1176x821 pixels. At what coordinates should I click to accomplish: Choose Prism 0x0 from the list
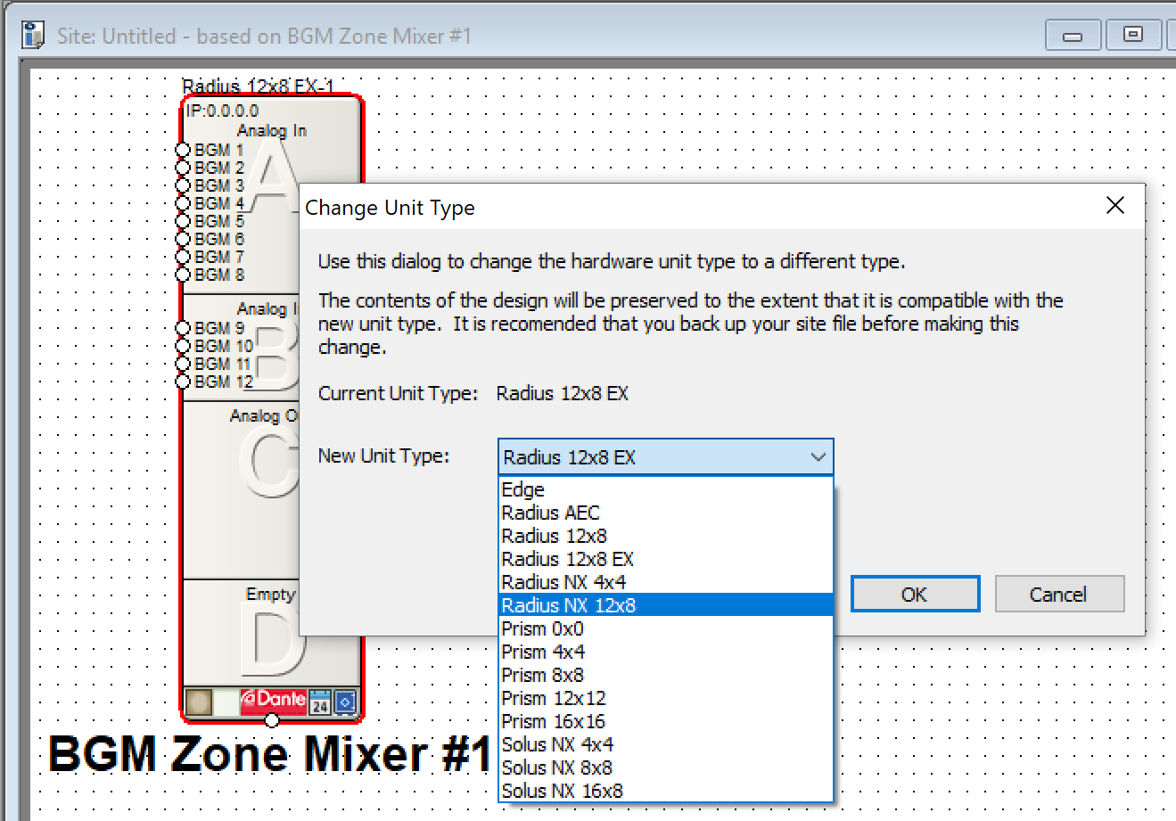[x=665, y=628]
